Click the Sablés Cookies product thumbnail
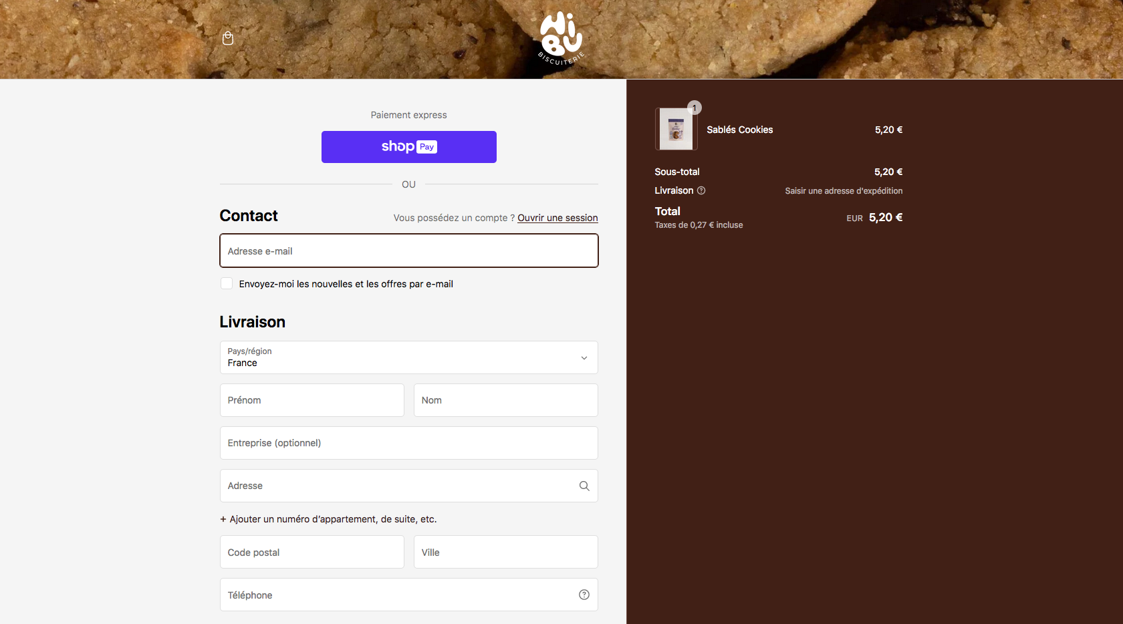The image size is (1123, 624). point(676,129)
